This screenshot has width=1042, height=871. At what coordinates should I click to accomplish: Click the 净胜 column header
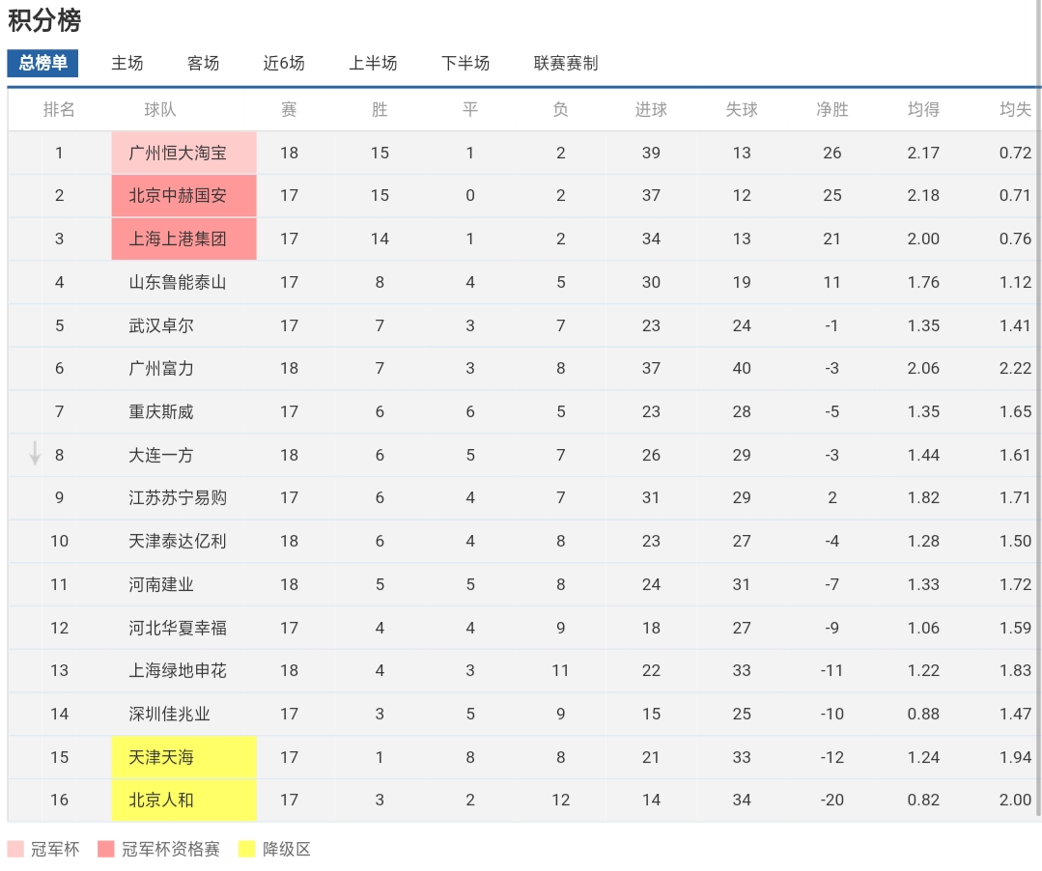[x=832, y=110]
